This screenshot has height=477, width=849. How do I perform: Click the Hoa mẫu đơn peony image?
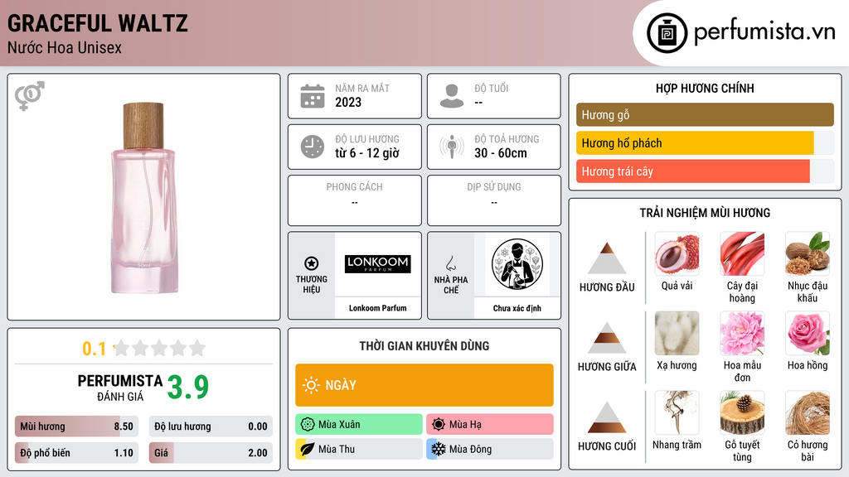pos(742,333)
